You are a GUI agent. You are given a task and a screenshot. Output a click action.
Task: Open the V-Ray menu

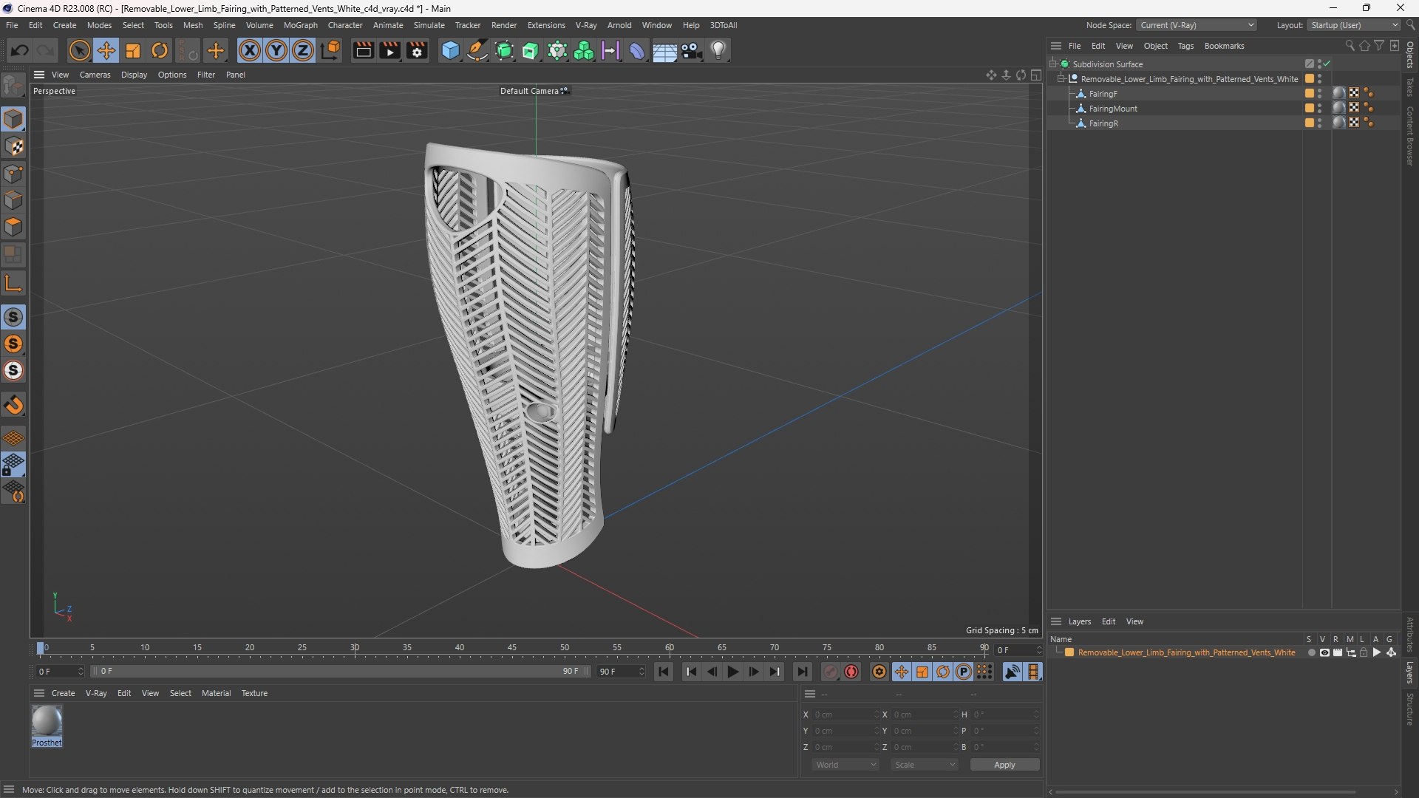(x=586, y=25)
